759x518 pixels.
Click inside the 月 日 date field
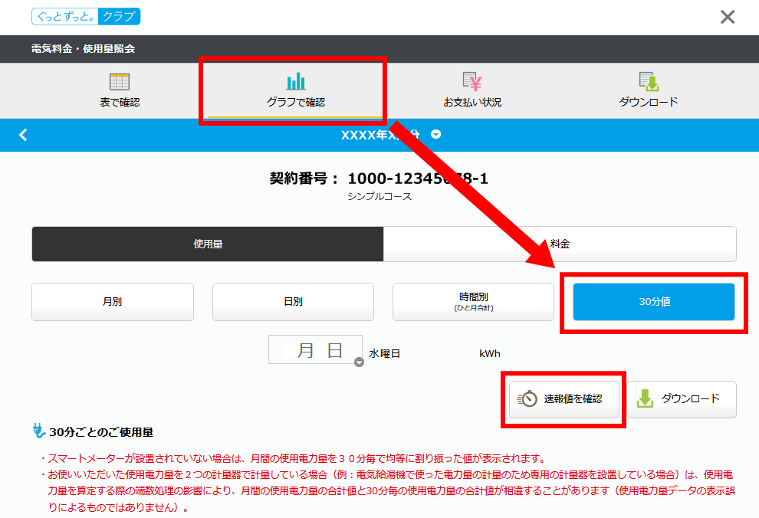314,350
